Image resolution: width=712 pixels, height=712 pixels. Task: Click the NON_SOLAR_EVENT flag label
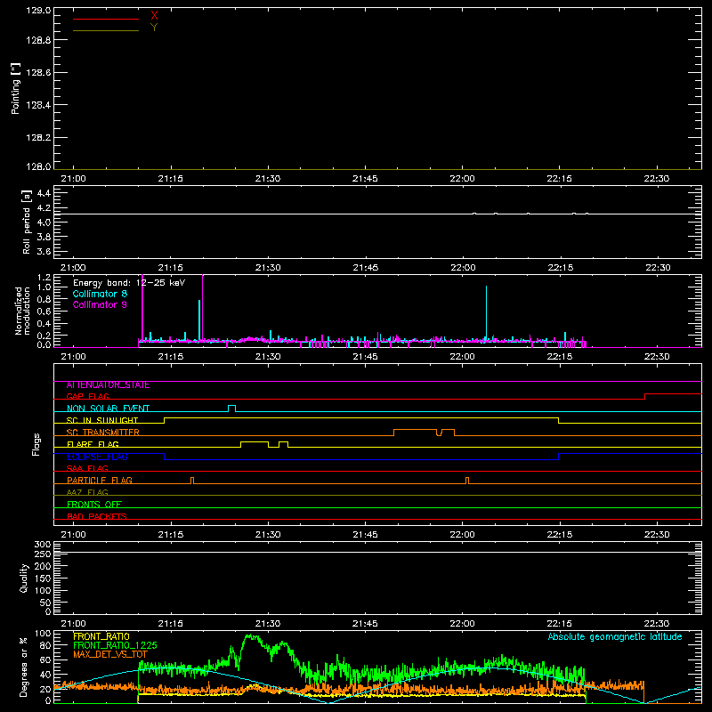pos(108,409)
